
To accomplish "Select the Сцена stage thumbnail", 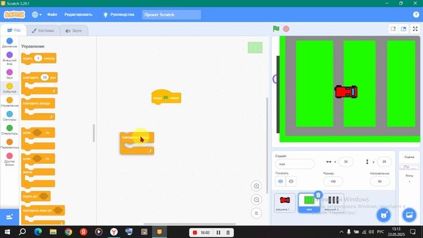I will (409, 167).
